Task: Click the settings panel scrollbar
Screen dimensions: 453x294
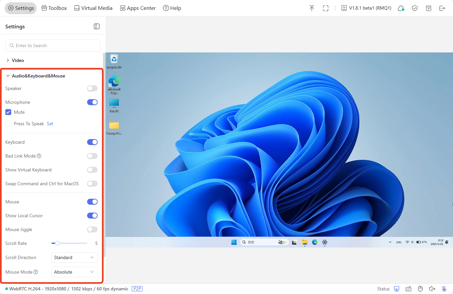Action: [104, 155]
